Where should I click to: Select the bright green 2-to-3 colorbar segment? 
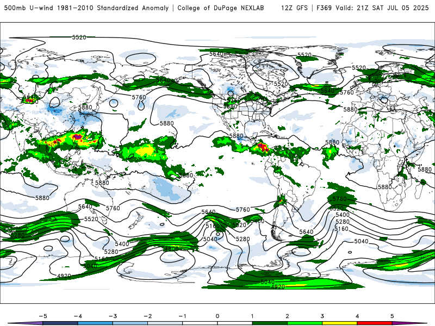coord(304,323)
